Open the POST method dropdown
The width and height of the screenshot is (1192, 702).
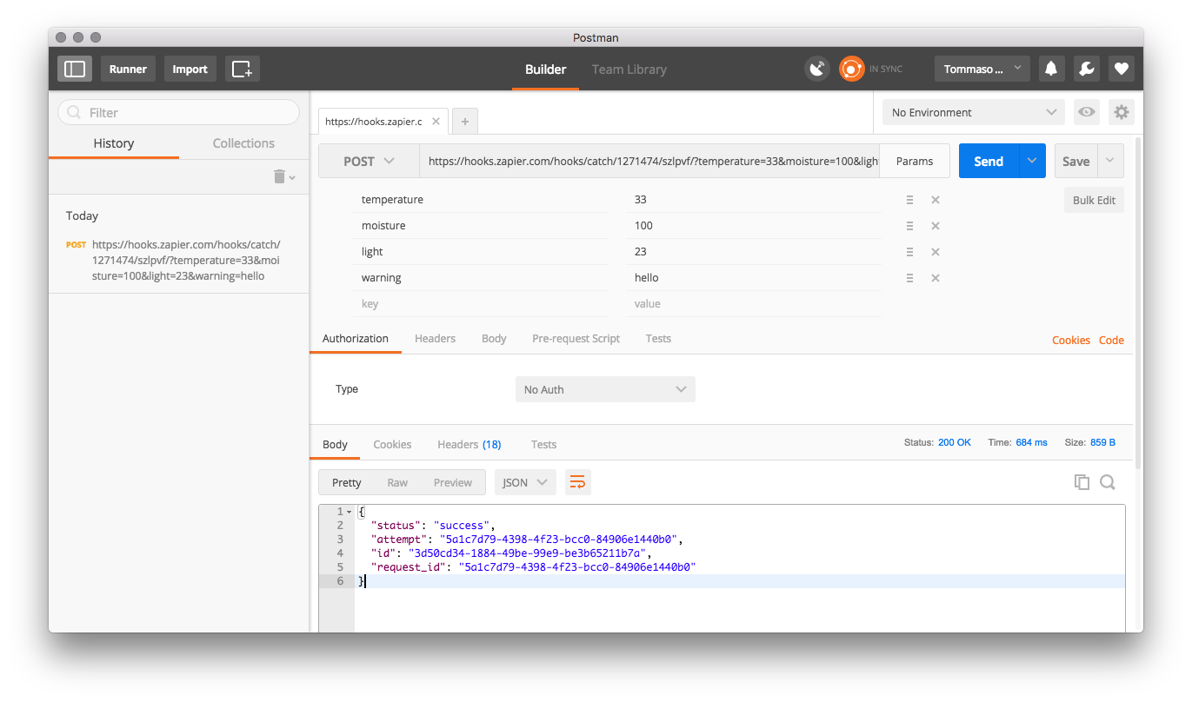[369, 162]
